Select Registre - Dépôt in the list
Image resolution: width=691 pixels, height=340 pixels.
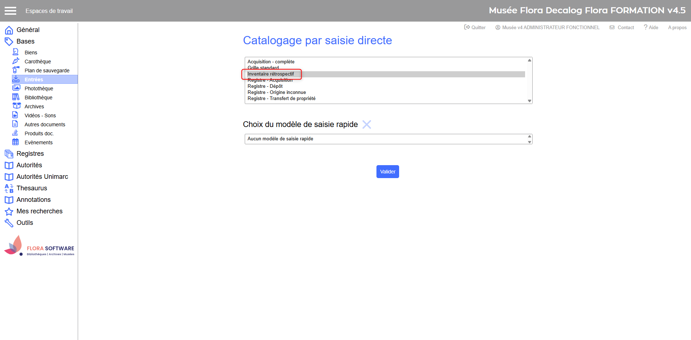click(265, 86)
